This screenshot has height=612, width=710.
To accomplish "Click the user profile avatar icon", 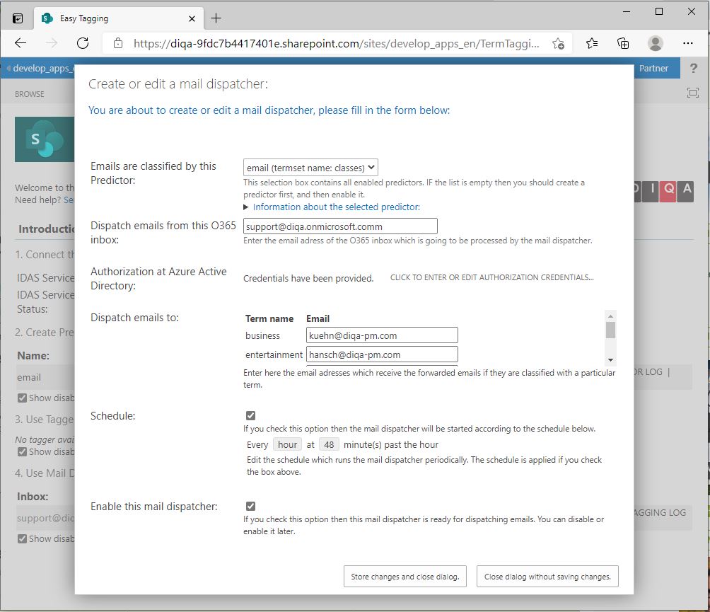I will pos(656,43).
